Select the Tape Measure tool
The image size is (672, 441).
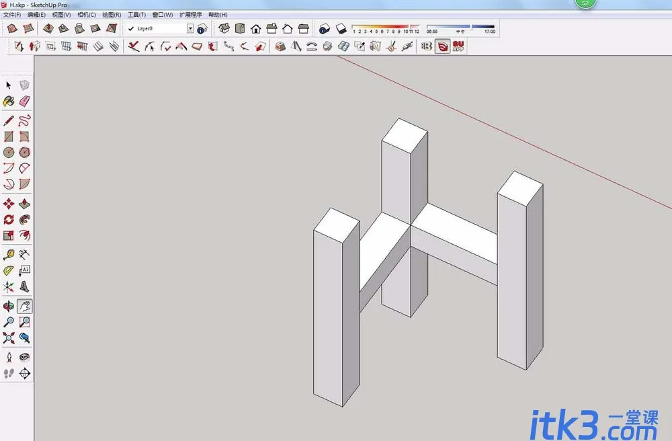(9, 255)
